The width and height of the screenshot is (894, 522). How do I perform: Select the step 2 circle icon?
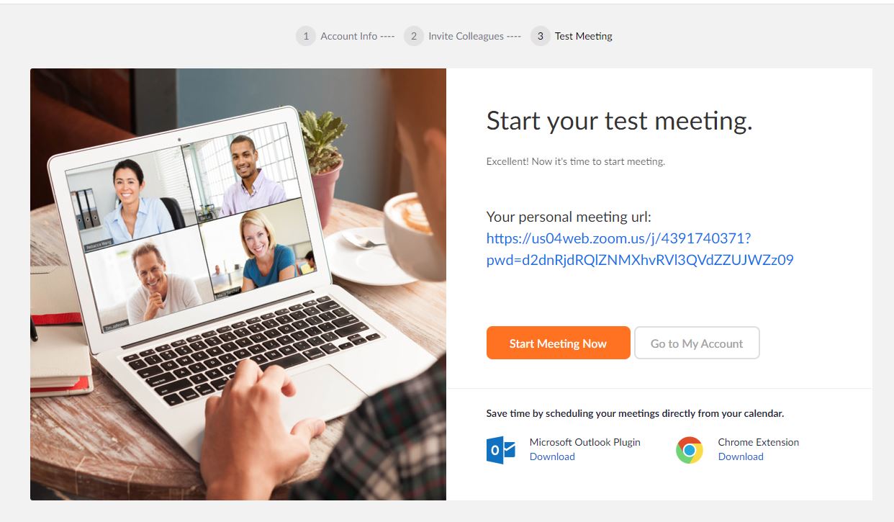click(414, 36)
